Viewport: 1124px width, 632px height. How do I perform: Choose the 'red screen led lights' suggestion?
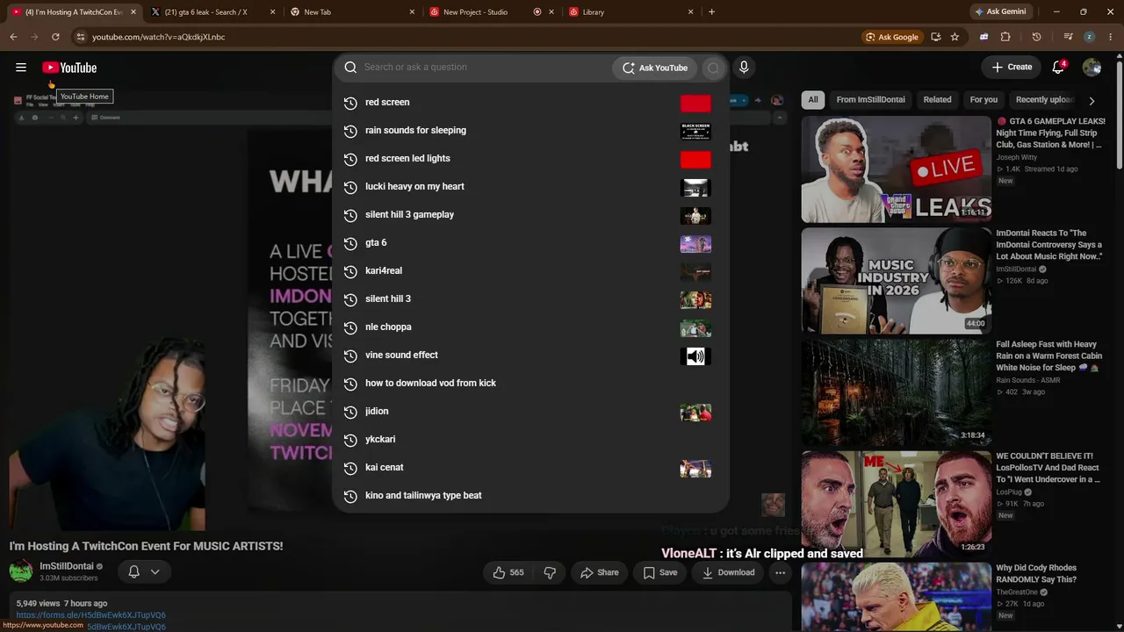(x=530, y=159)
